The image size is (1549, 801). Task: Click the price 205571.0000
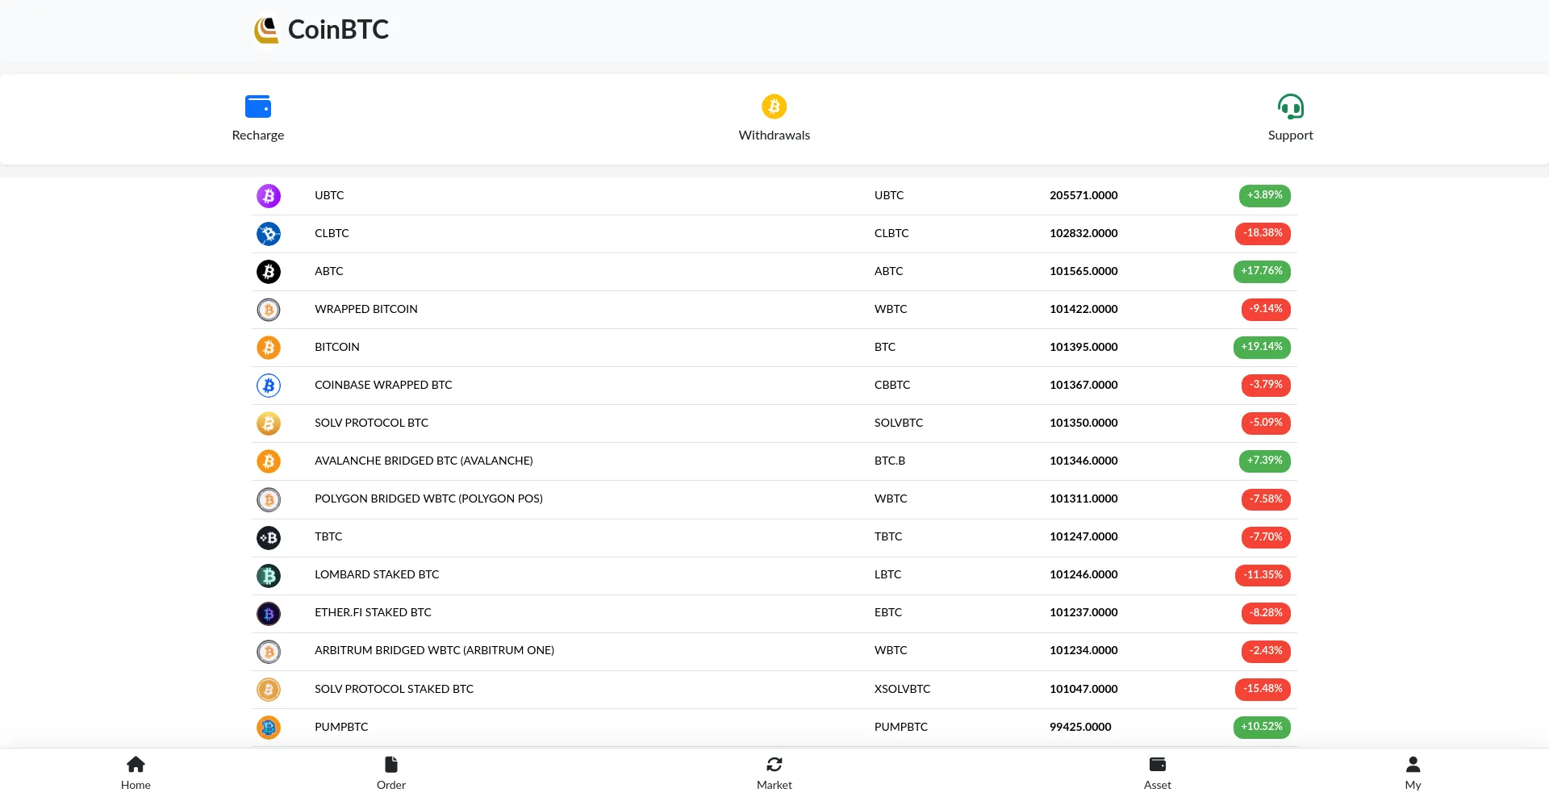[x=1083, y=195]
